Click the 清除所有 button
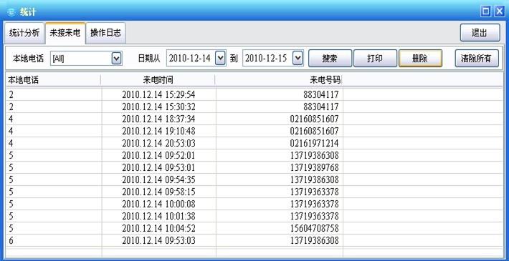This screenshot has height=261, width=509. pos(477,59)
